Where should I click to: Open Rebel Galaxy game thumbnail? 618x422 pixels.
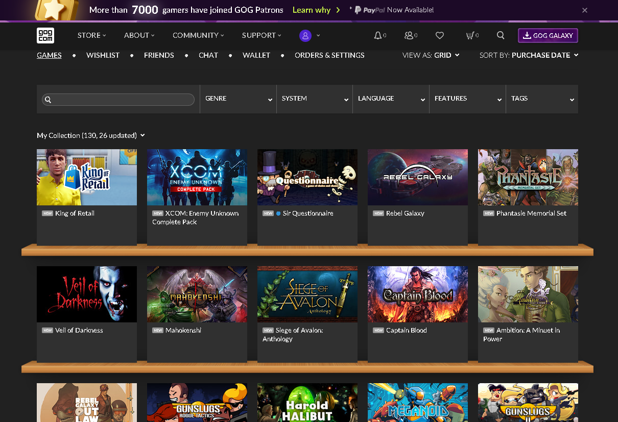click(x=418, y=177)
